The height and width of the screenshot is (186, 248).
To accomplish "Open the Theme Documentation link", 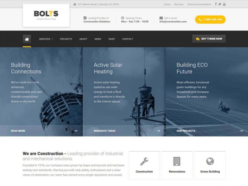I will pos(199,4).
